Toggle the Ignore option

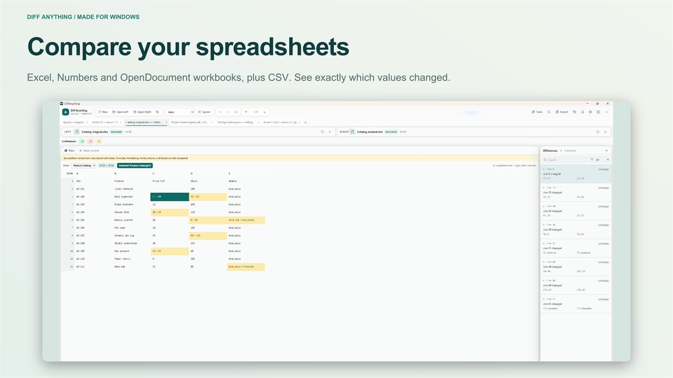pyautogui.click(x=204, y=112)
